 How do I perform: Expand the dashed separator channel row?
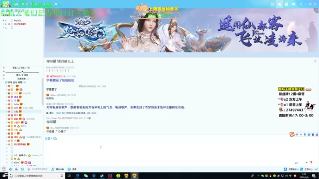(4, 72)
